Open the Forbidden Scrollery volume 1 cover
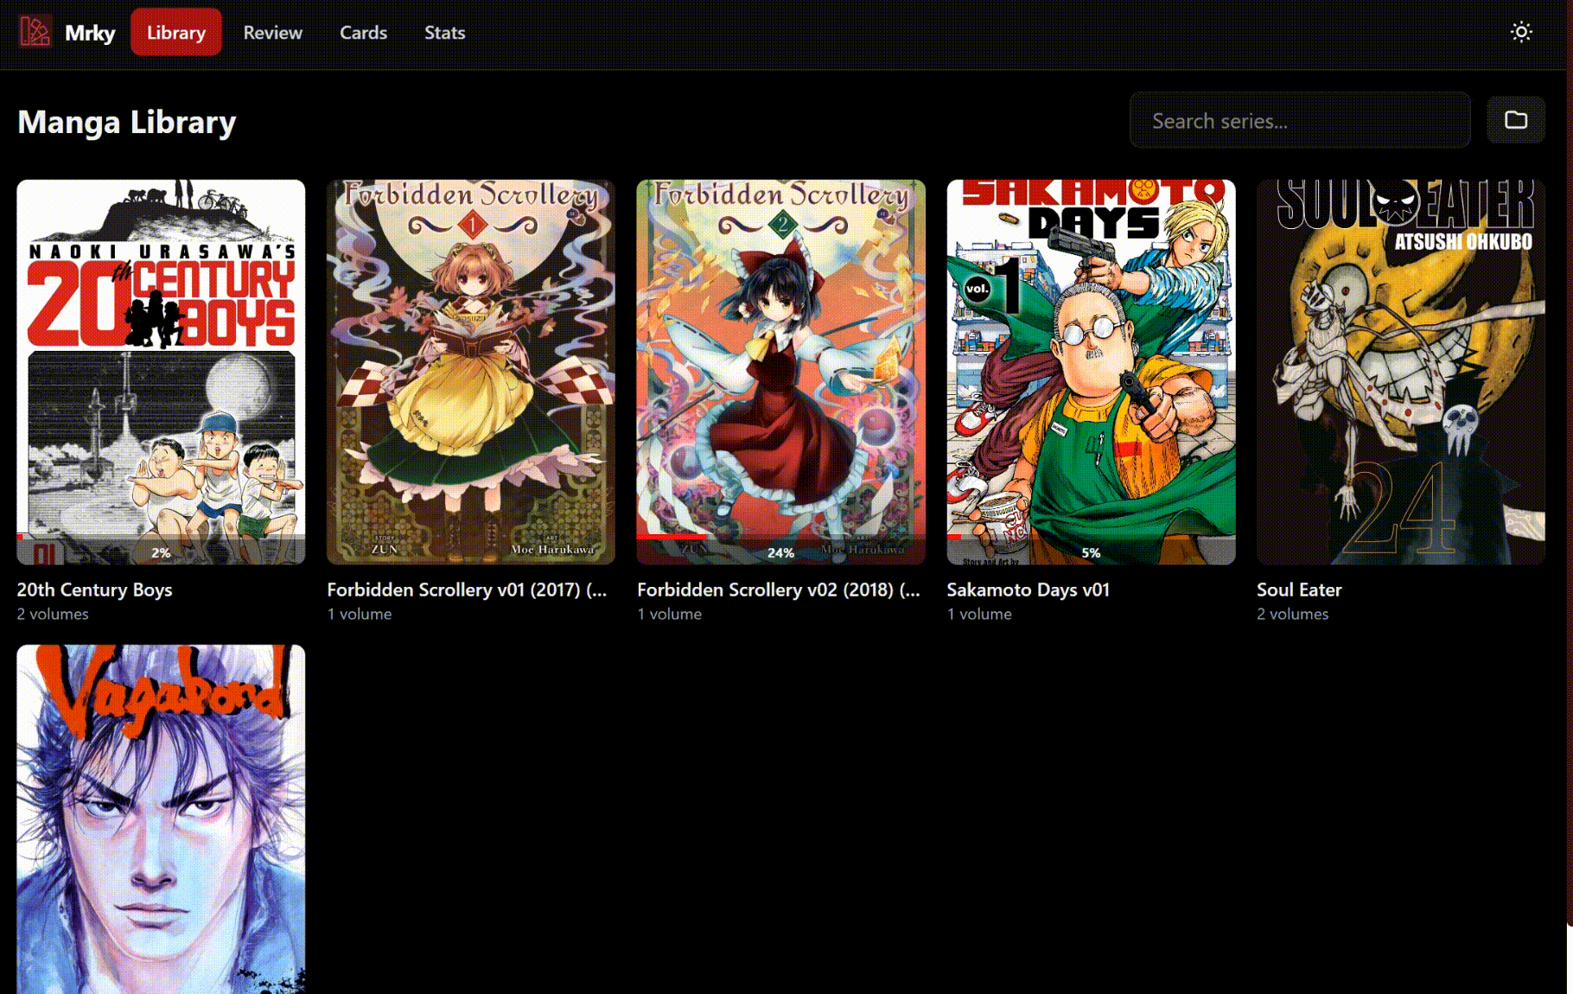 (x=471, y=372)
